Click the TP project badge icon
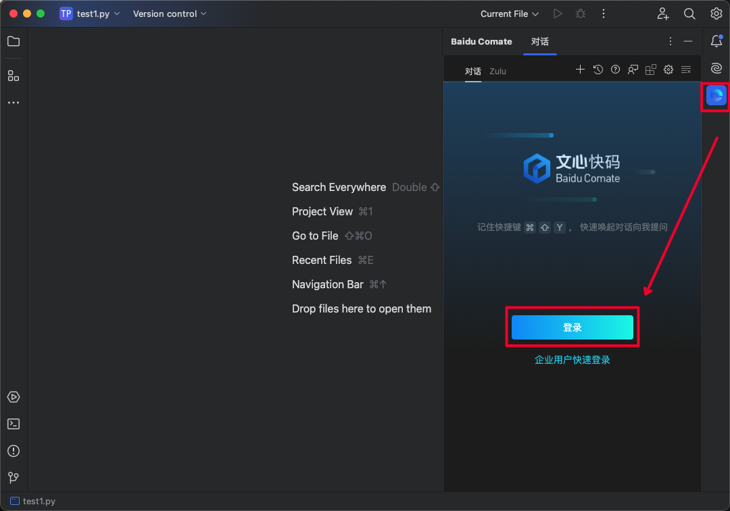The width and height of the screenshot is (730, 511). [x=66, y=14]
